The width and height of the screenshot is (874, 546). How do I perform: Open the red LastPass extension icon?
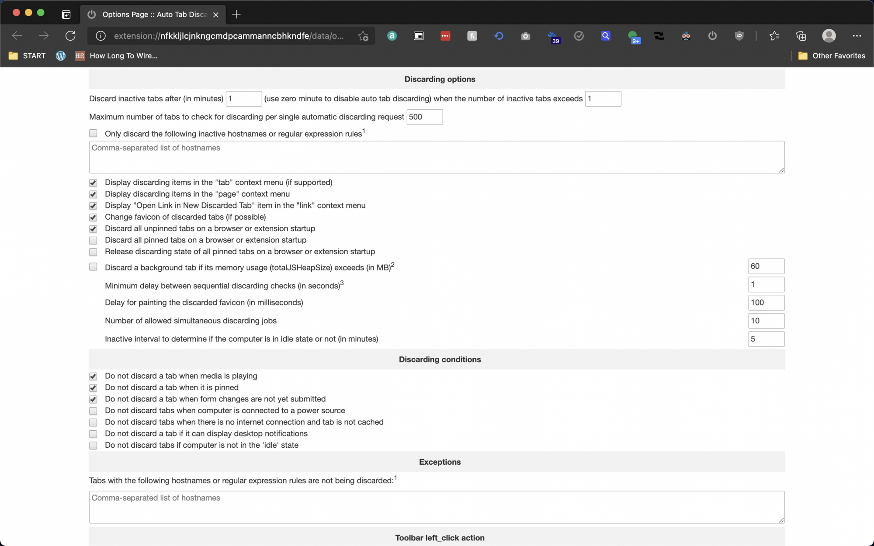445,36
